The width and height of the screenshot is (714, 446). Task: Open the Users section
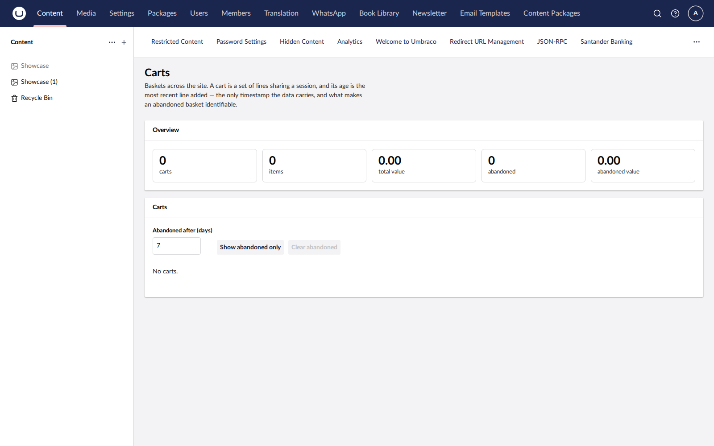(199, 13)
